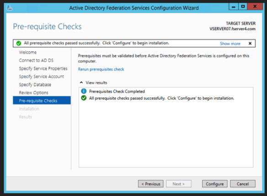This screenshot has width=267, height=196.
Task: Dismiss the notification banner with X
Action: (x=250, y=43)
